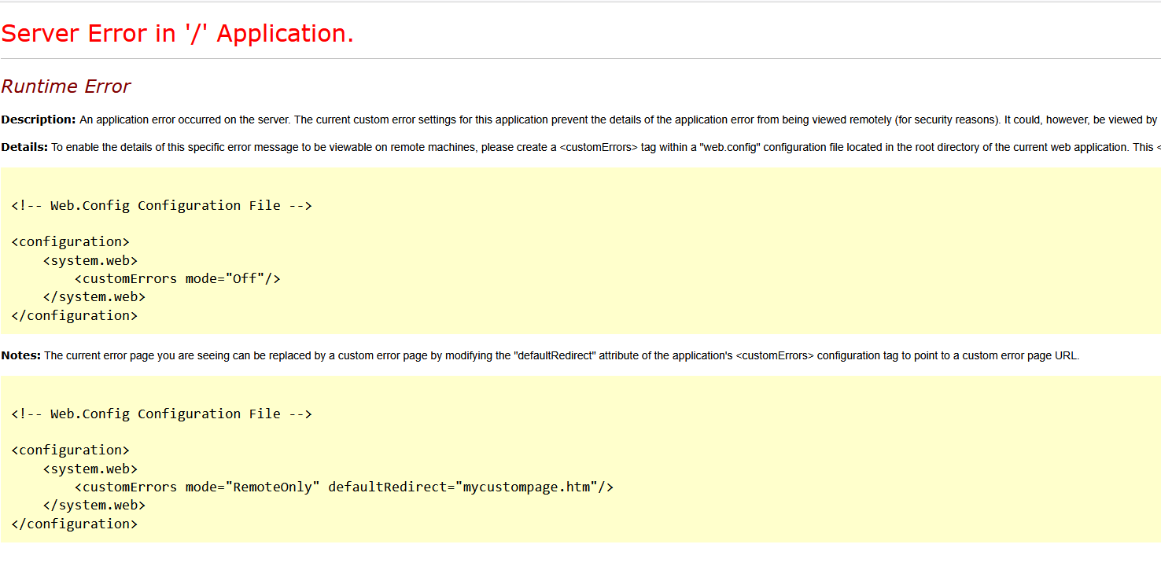Click the italic "Runtime Error" subheading

(66, 86)
